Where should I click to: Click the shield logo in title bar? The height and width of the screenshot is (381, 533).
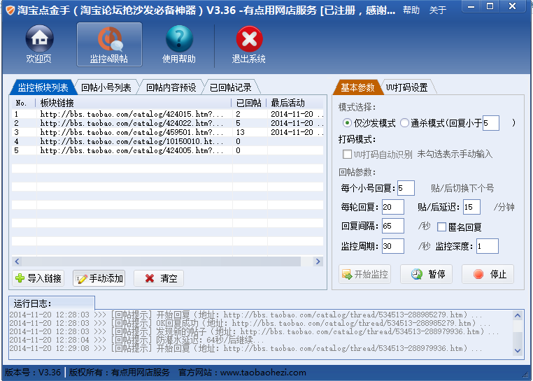[x=10, y=10]
